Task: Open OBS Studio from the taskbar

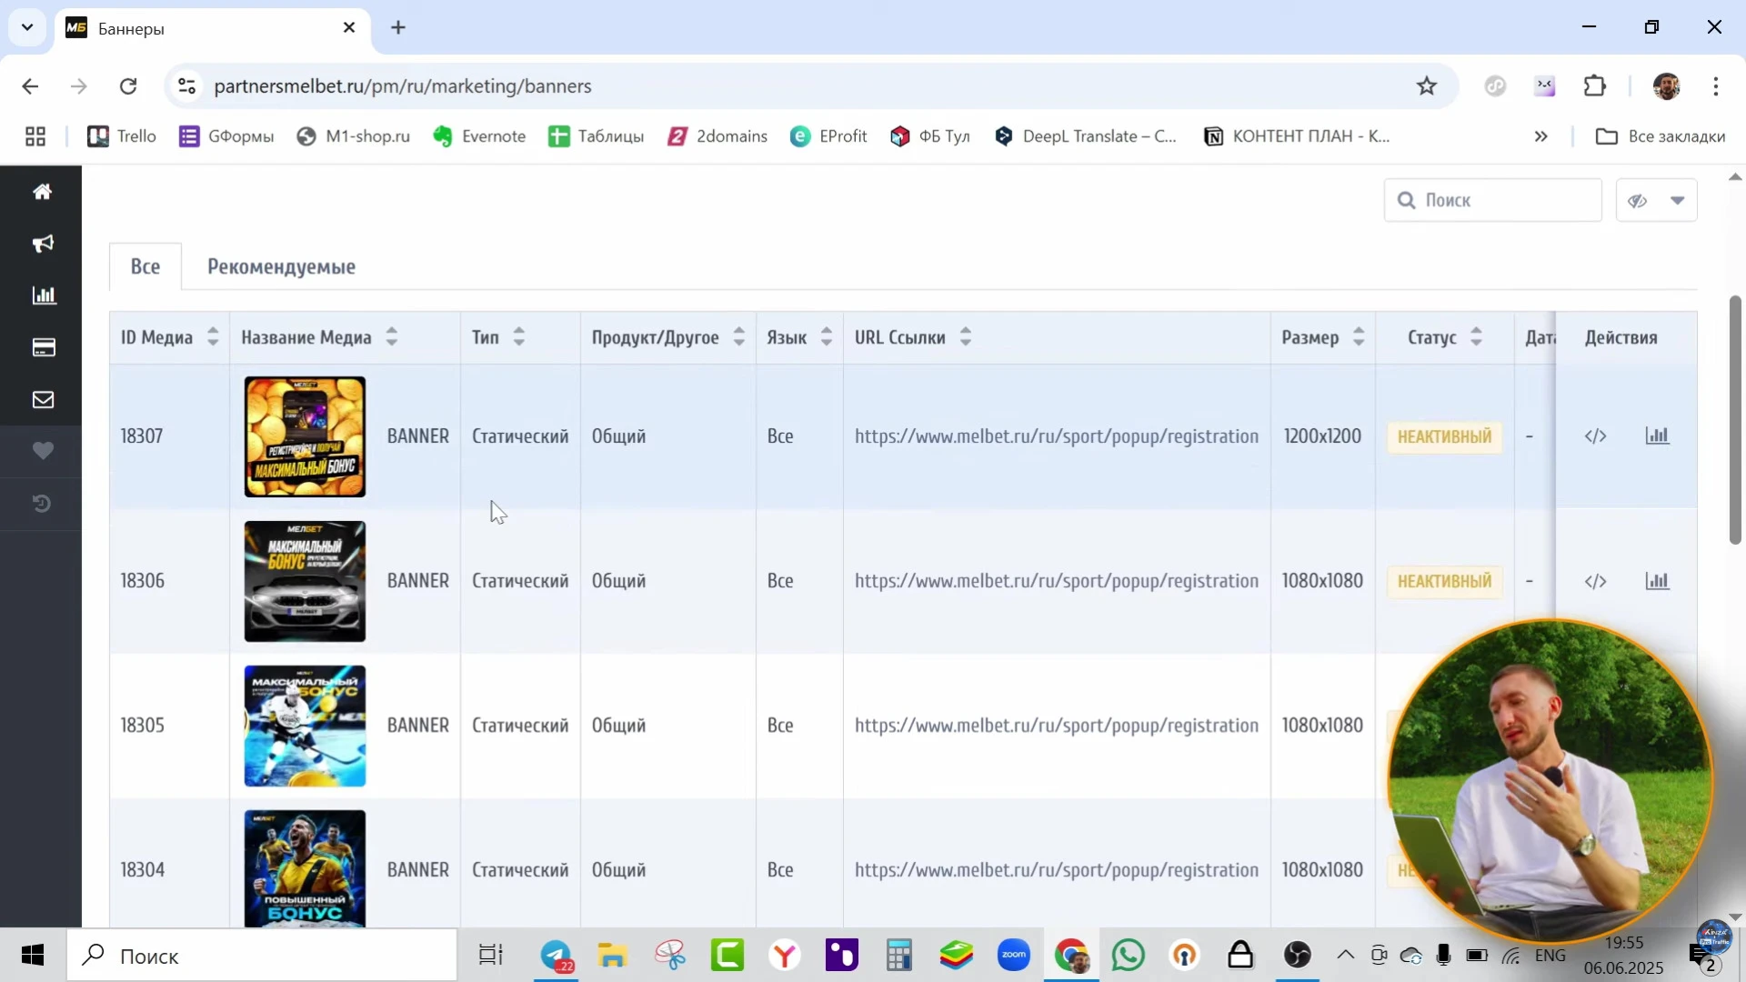Action: click(1298, 956)
